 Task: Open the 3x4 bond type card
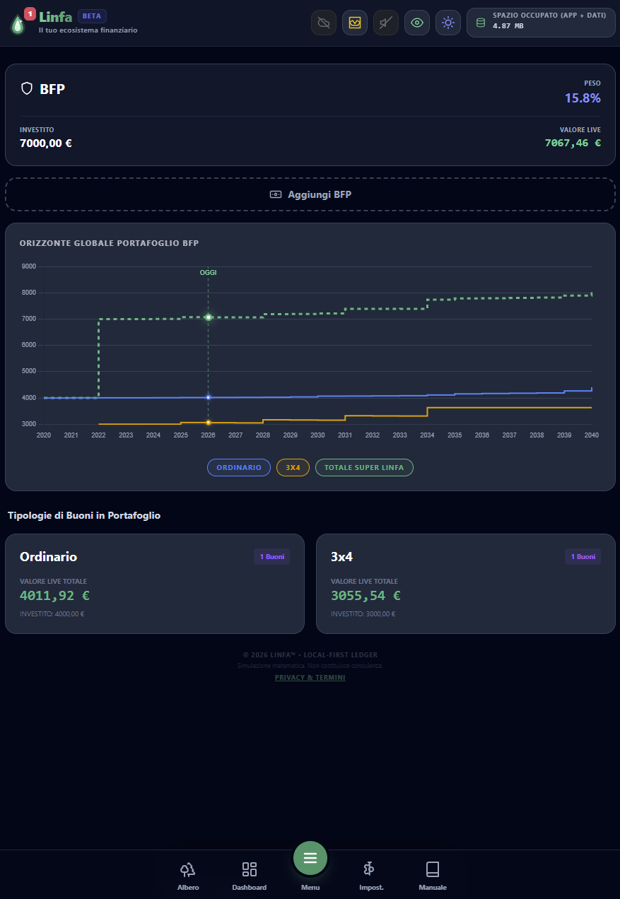tap(466, 584)
